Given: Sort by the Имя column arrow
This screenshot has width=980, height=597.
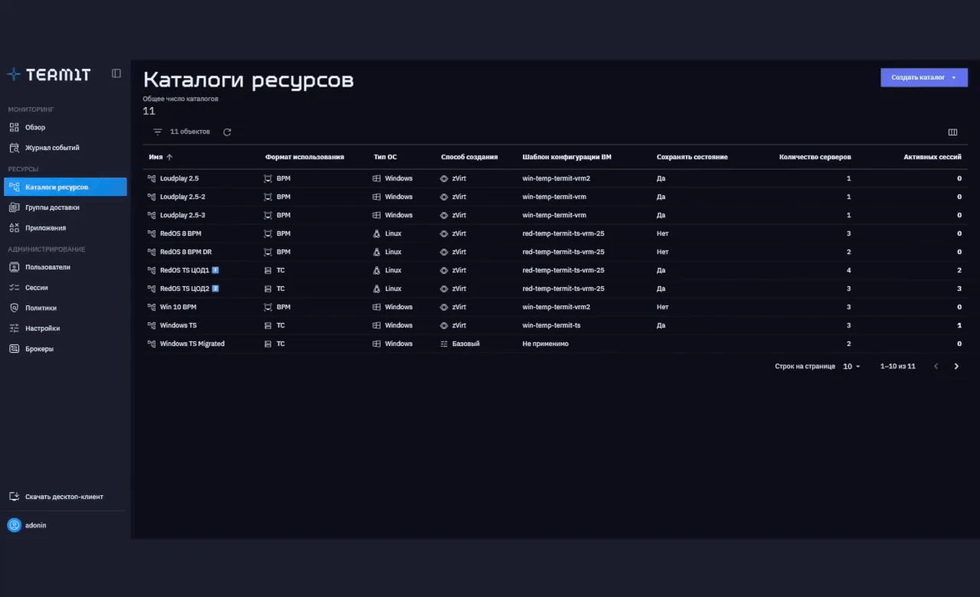Looking at the screenshot, I should tap(169, 157).
